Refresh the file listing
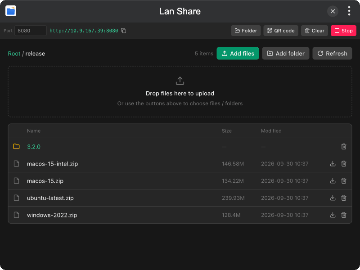360x270 pixels. point(332,53)
